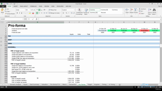Click the Cut scissors icon
The width and height of the screenshot is (162, 91).
point(6,9)
